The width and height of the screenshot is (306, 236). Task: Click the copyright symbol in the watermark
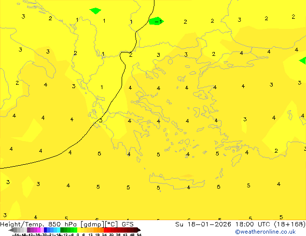coord(237,232)
